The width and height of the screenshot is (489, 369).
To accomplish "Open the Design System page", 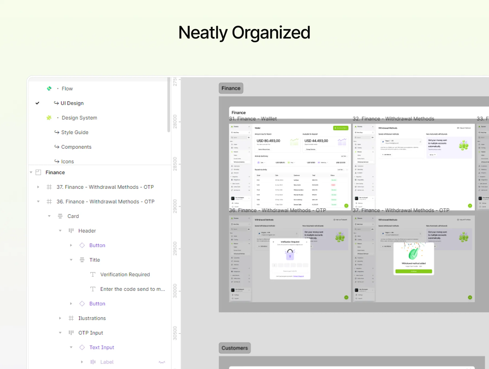I will point(79,118).
